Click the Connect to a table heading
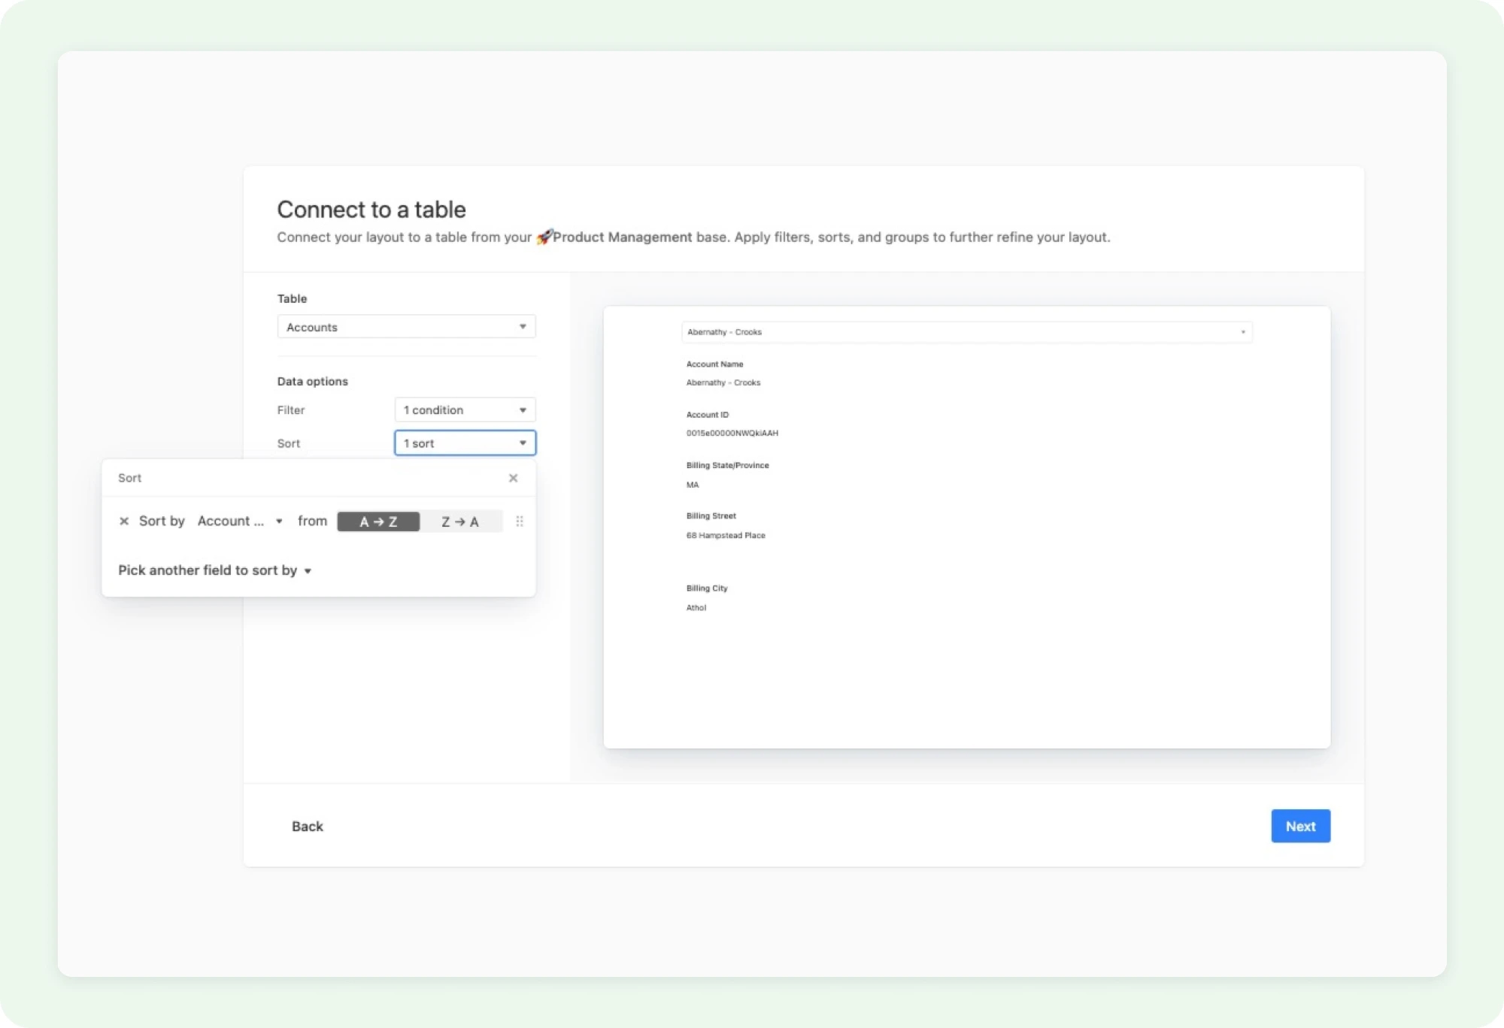1504x1028 pixels. pyautogui.click(x=371, y=209)
